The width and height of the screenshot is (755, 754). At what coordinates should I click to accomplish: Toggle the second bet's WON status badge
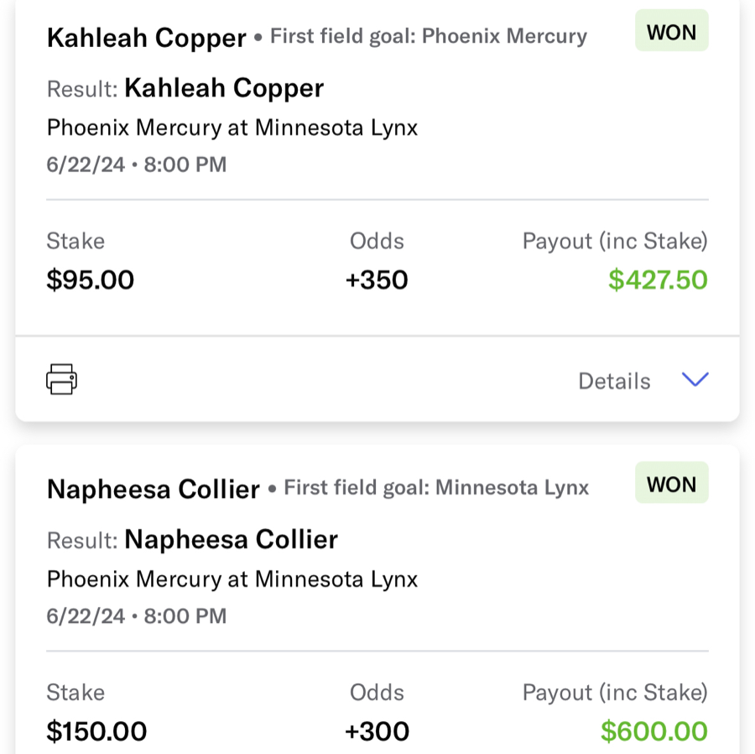[671, 484]
